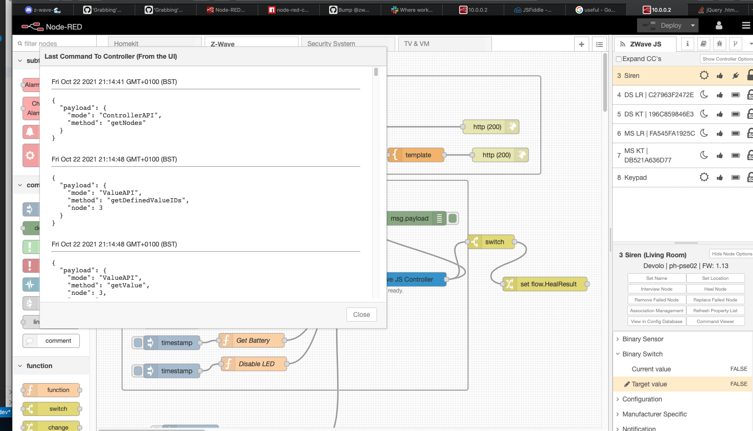Collapse the function palette category
Screen dimensions: 753x431
pyautogui.click(x=51, y=366)
